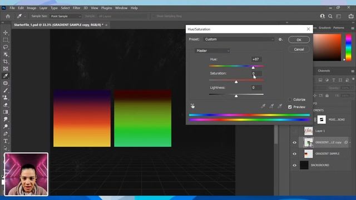Select the Layer 1 thumbnail
This screenshot has height=200, width=356.
308,131
